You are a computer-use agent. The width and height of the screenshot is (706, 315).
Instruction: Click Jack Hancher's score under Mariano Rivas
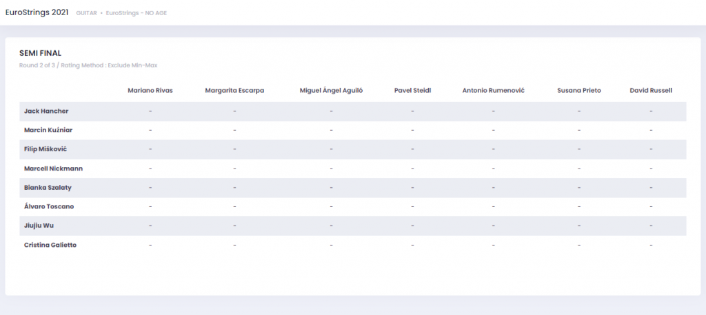(x=150, y=111)
